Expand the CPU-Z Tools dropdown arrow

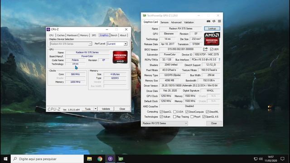[x=96, y=109]
